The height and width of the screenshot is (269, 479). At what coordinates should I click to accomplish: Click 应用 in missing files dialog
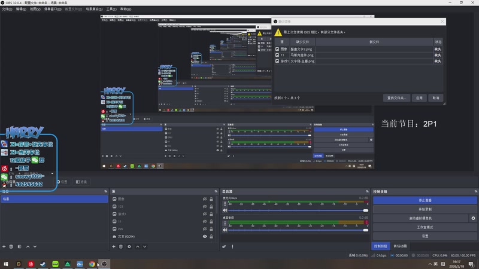[419, 98]
